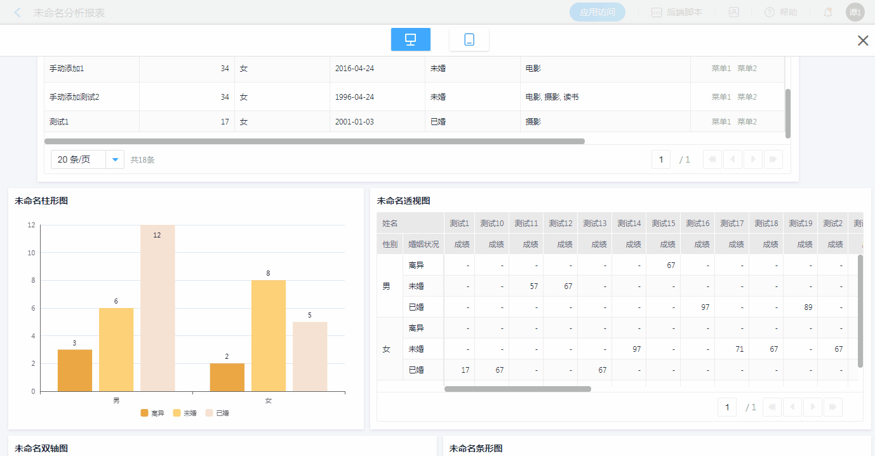Click the pivot table horizontal scrollbar
The width and height of the screenshot is (875, 456).
point(518,389)
